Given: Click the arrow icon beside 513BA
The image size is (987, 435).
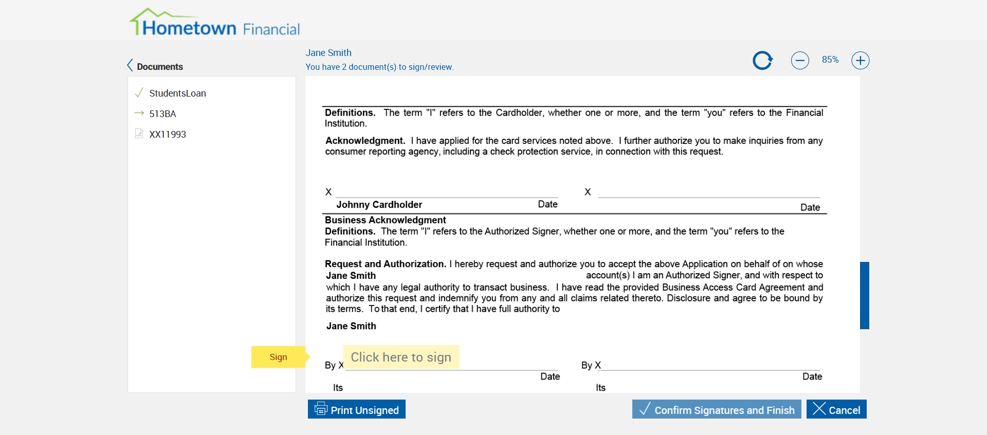Looking at the screenshot, I should [x=139, y=113].
